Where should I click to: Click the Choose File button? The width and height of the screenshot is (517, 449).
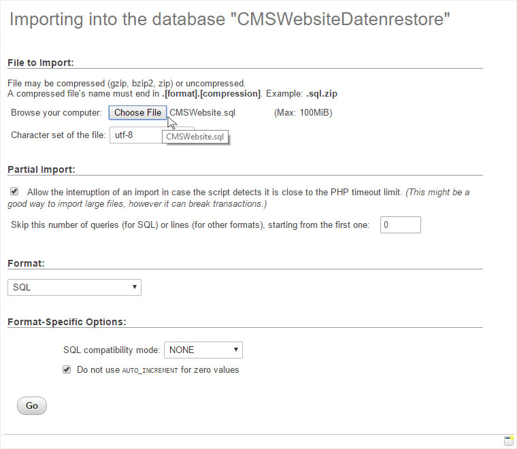point(138,113)
